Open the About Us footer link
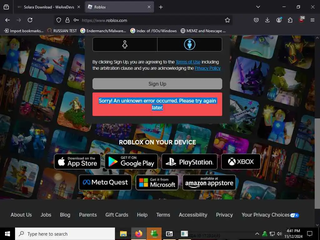This screenshot has height=240, width=320. pyautogui.click(x=21, y=215)
